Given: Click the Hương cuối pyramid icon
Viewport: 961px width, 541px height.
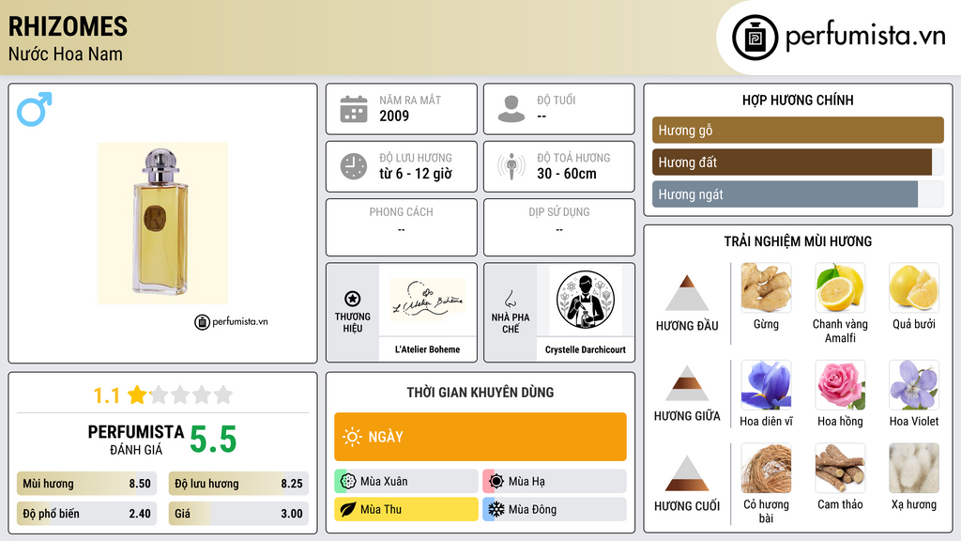Looking at the screenshot, I should click(687, 473).
